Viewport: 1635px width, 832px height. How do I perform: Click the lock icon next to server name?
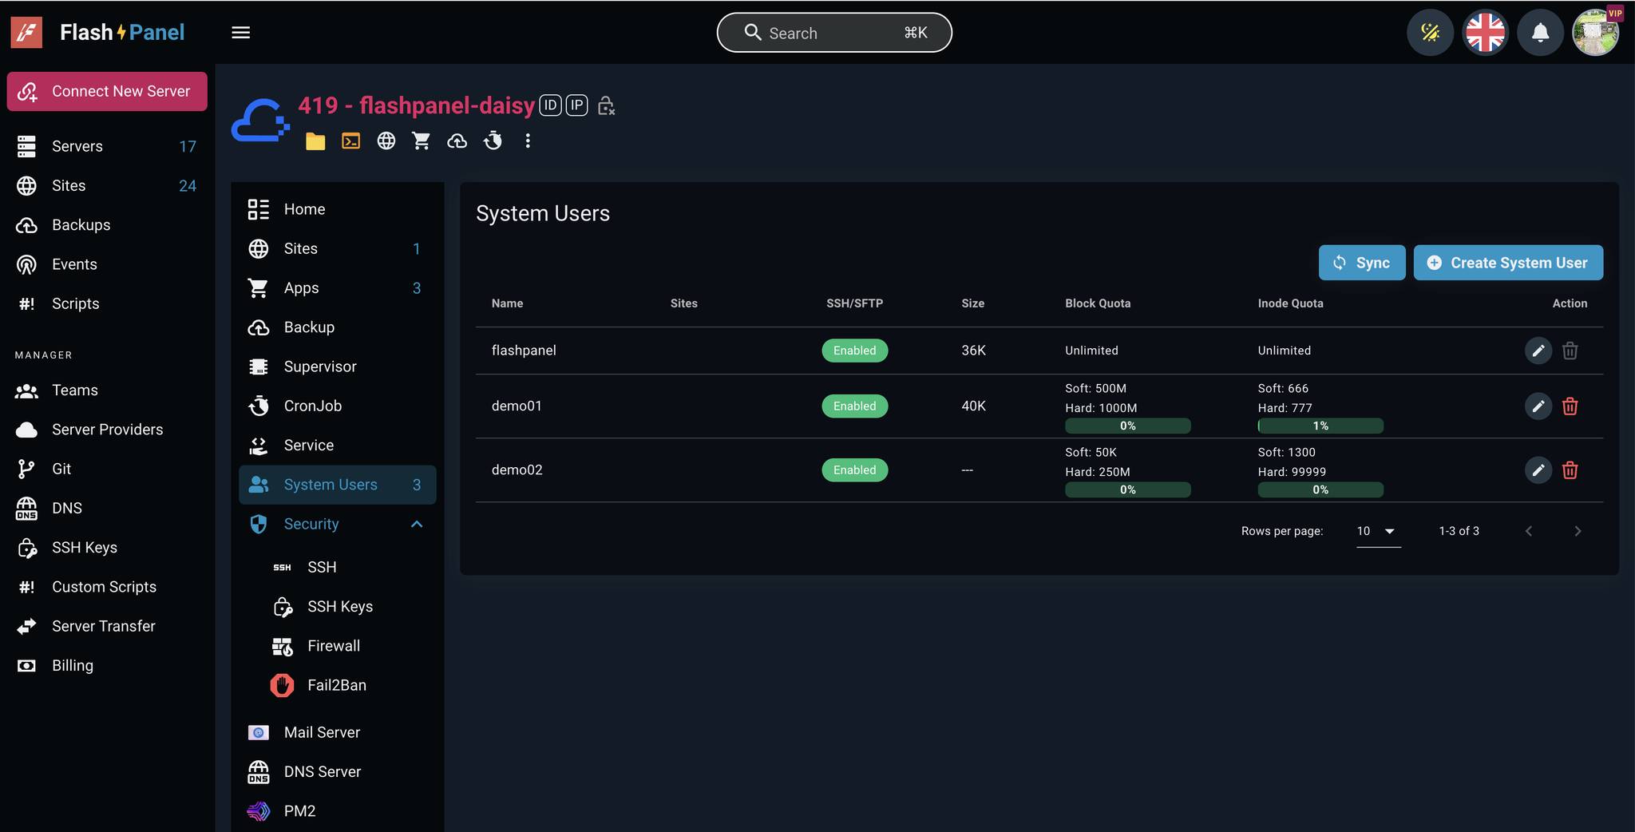tap(606, 105)
